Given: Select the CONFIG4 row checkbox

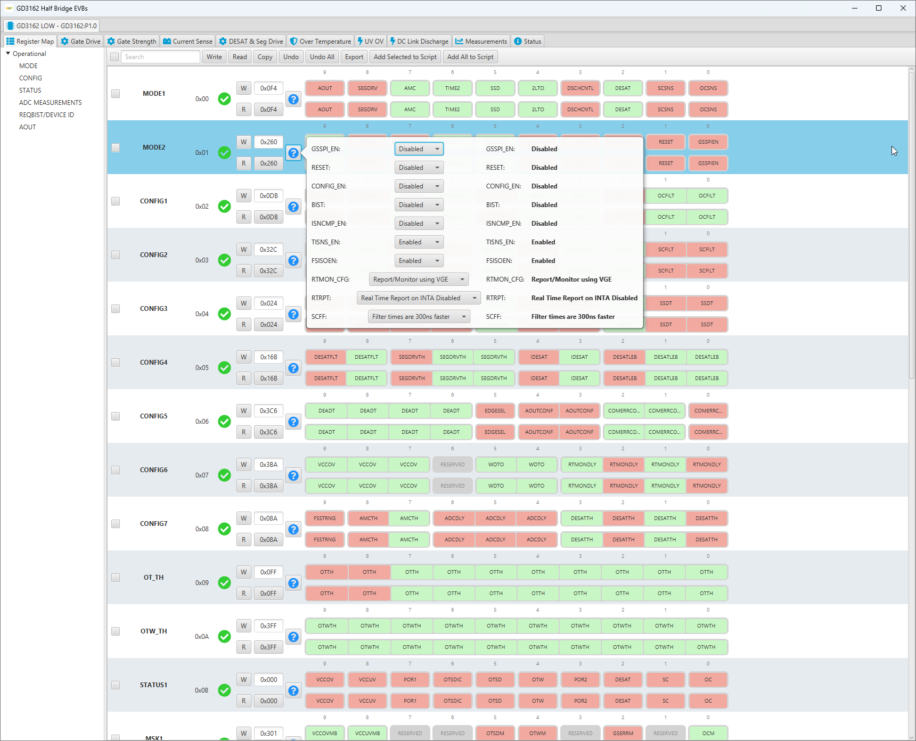Looking at the screenshot, I should point(116,363).
